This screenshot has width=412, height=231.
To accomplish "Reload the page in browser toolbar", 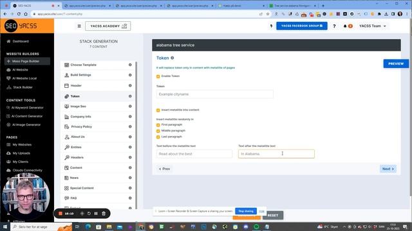I will pyautogui.click(x=19, y=14).
